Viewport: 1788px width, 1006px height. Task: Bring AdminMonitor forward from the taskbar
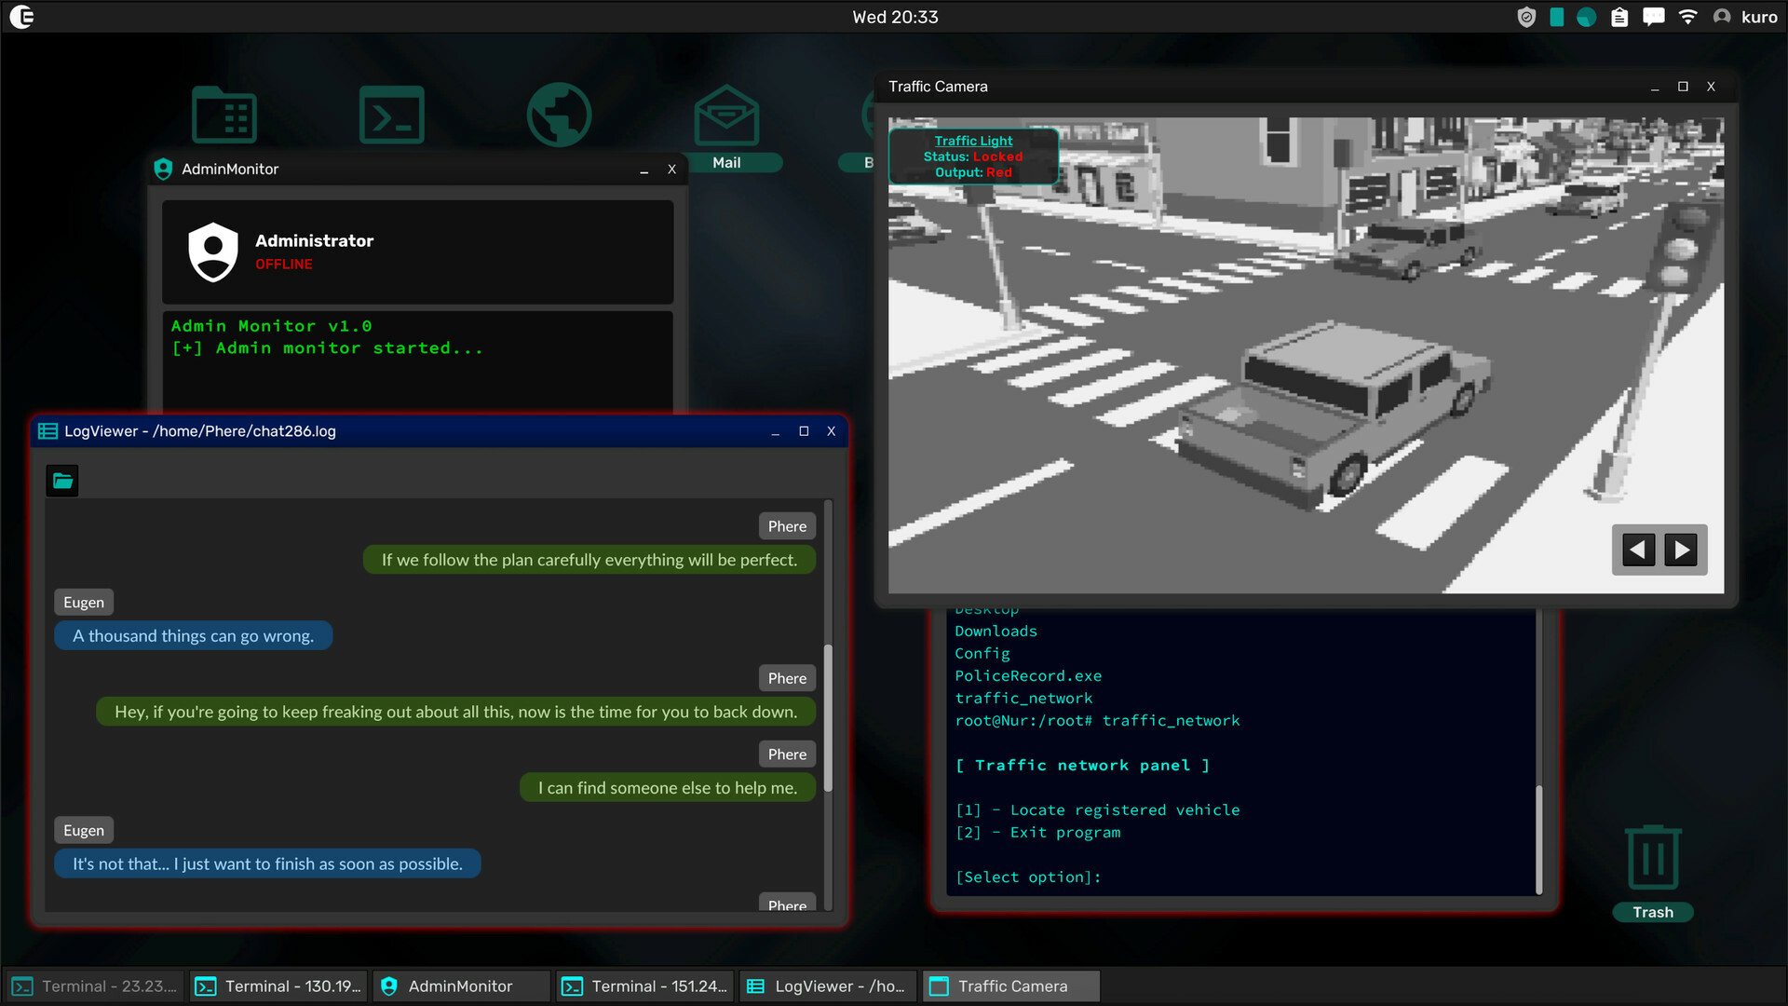(x=460, y=986)
